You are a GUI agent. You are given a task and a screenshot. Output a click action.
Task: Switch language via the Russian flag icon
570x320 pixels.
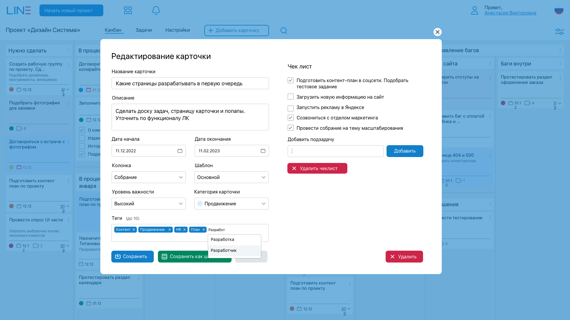559,11
